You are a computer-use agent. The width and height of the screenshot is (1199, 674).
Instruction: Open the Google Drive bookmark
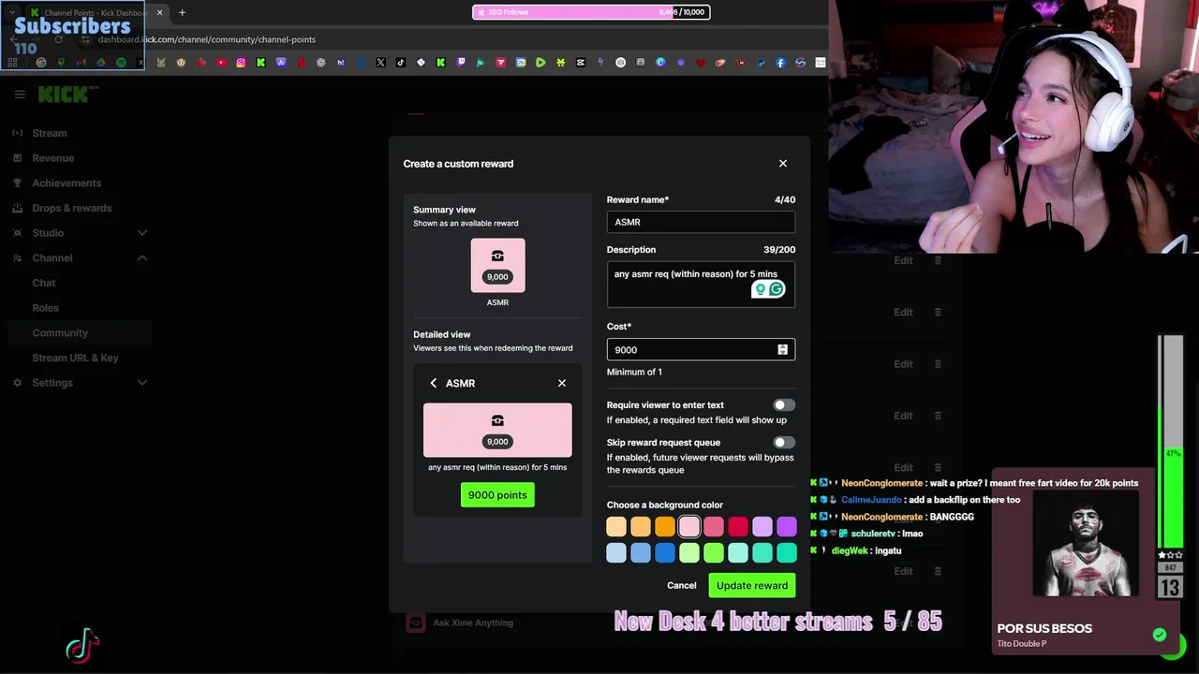pos(101,63)
